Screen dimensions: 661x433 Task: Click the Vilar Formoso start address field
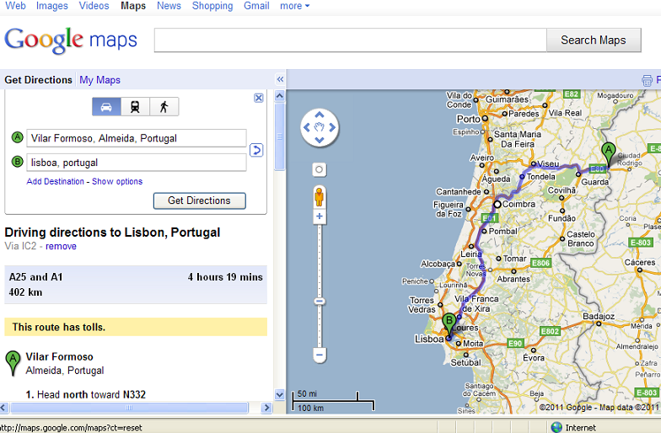click(137, 138)
